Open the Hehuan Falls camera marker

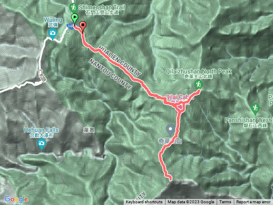tap(41, 144)
